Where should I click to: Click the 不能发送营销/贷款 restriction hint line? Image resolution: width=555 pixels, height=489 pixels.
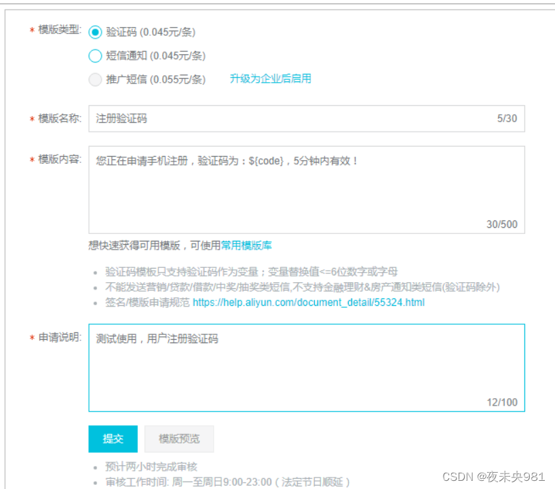pyautogui.click(x=303, y=287)
